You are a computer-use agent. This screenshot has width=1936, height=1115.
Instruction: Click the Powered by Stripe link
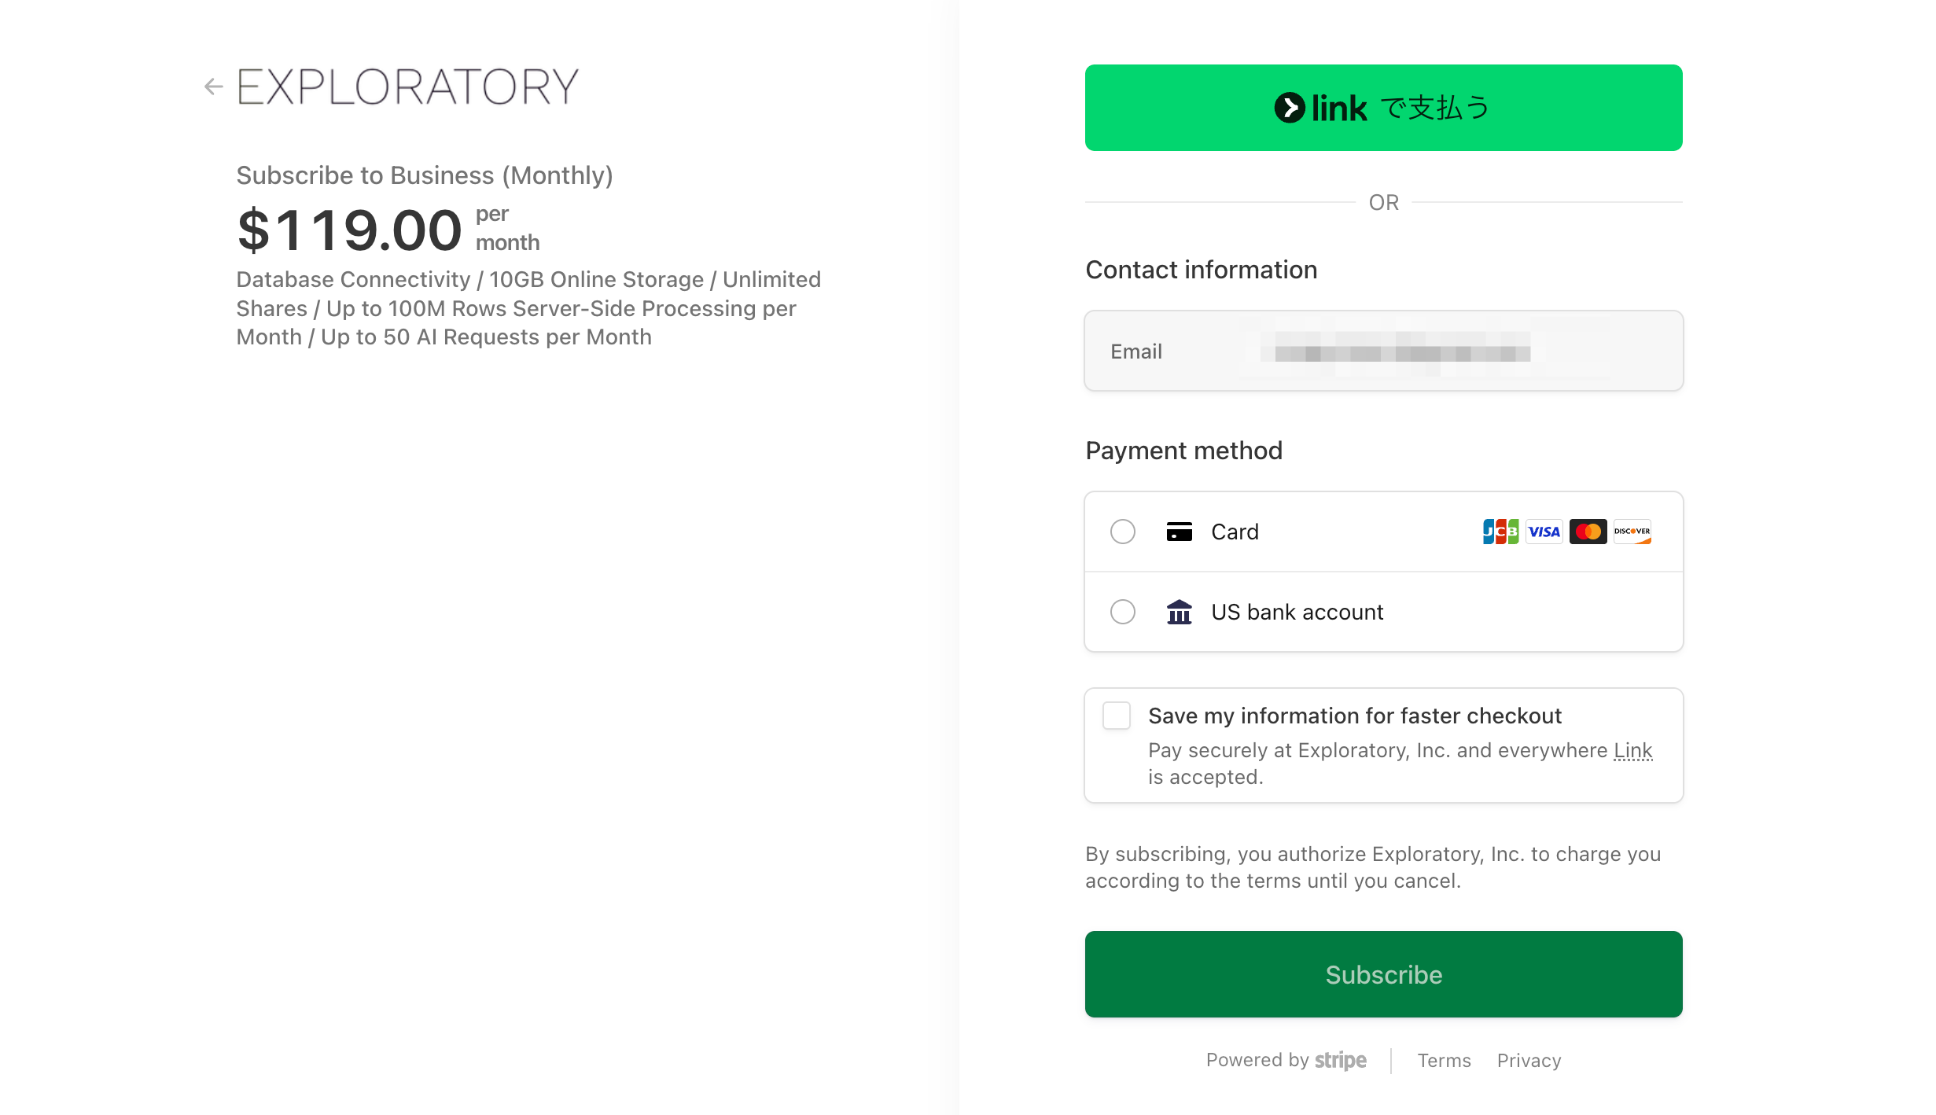(x=1286, y=1061)
